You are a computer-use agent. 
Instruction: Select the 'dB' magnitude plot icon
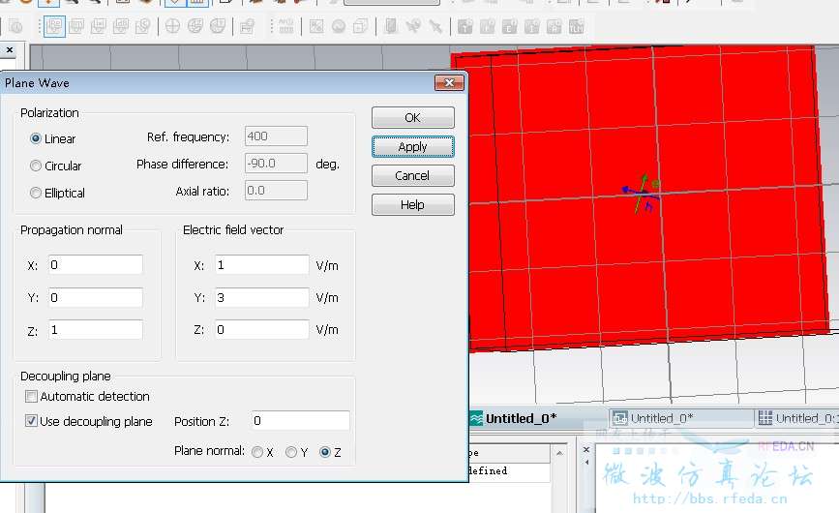coord(121,26)
